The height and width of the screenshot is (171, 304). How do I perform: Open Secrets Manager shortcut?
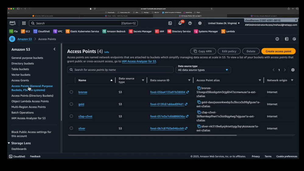click(x=140, y=31)
